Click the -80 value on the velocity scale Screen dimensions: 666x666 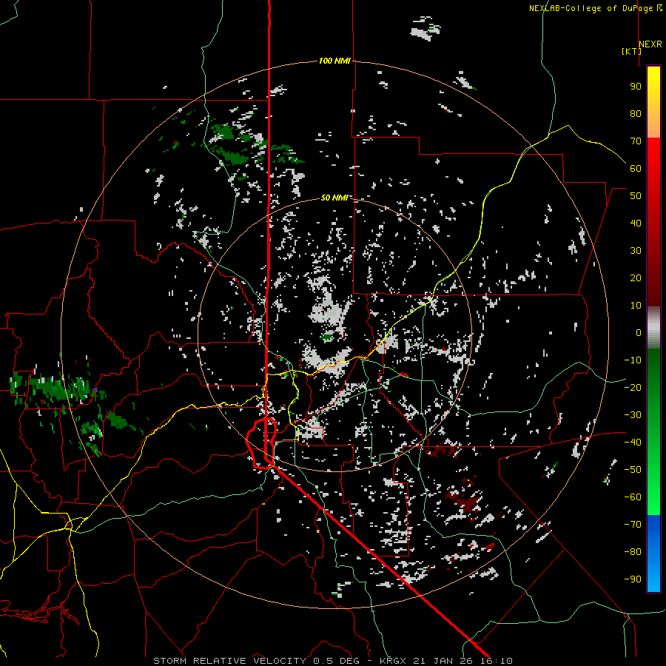click(x=633, y=552)
